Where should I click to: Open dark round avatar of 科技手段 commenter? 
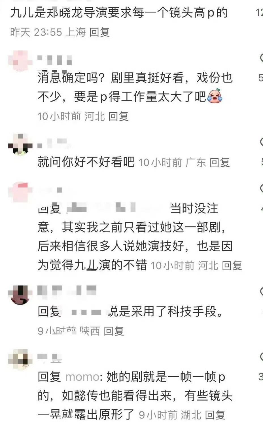[20, 294]
